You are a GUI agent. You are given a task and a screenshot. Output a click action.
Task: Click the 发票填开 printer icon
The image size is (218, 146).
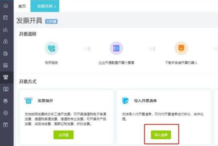coord(29,101)
